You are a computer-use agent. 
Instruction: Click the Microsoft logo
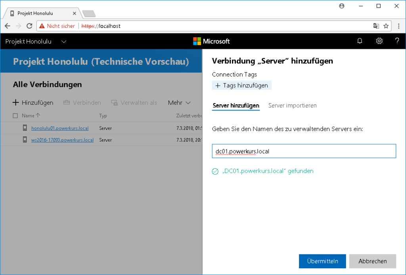[x=211, y=41]
